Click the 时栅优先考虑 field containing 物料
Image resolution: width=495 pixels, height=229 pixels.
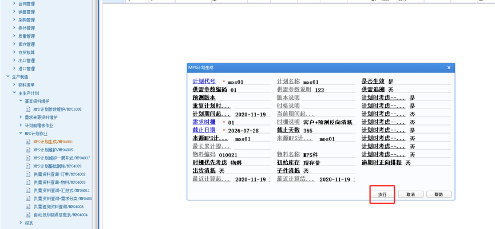250,163
